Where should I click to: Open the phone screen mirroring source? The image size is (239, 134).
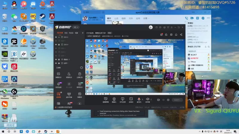tap(122, 100)
